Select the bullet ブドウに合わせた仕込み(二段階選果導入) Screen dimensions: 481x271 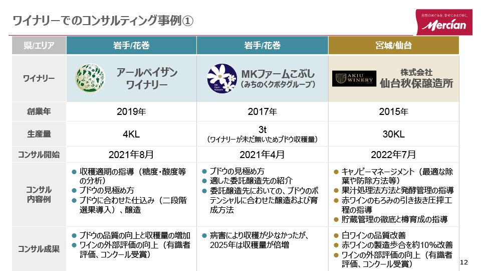(x=133, y=205)
